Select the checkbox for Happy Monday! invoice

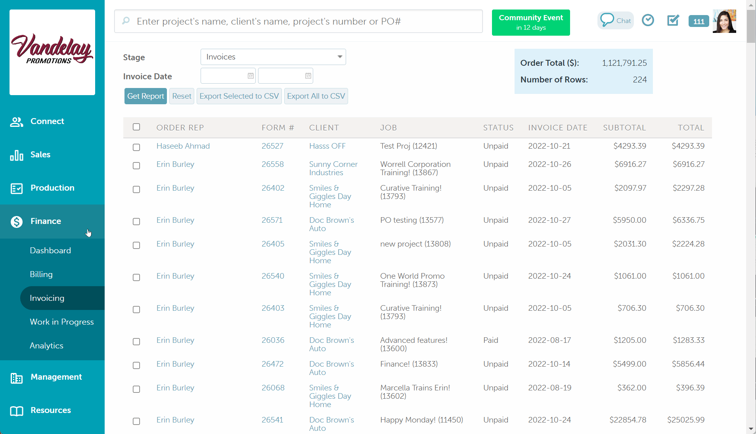[x=136, y=421]
